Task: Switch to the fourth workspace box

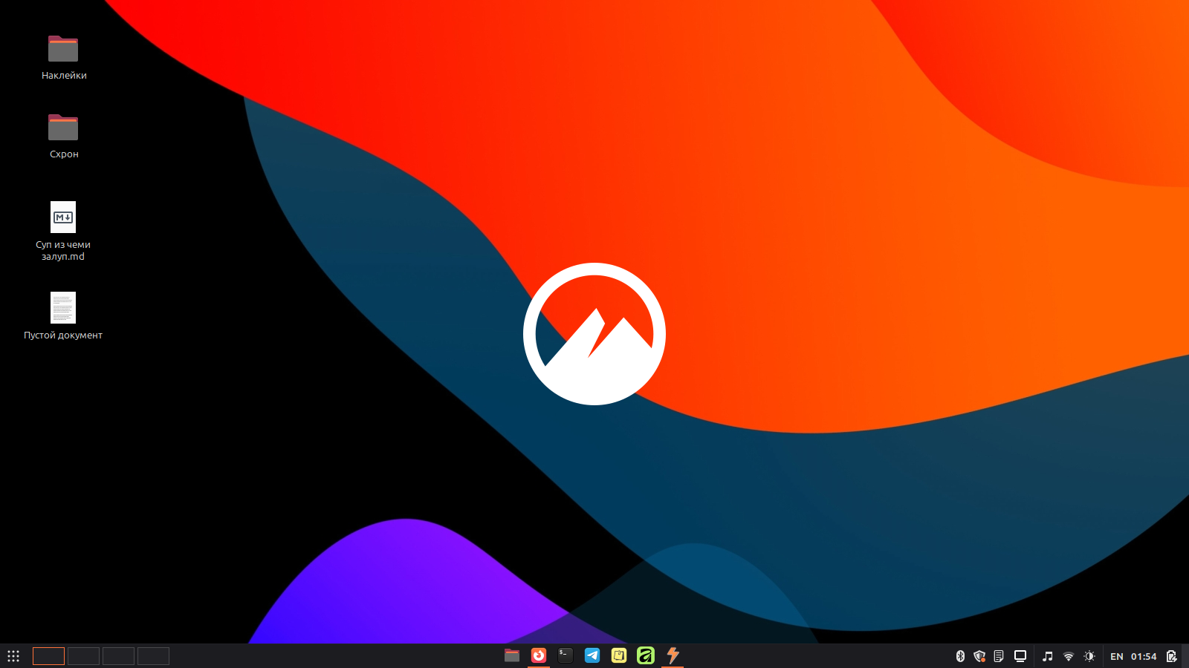Action: (x=153, y=656)
